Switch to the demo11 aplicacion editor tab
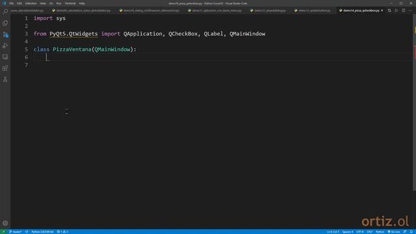This screenshot has height=234, width=416. click(x=215, y=10)
